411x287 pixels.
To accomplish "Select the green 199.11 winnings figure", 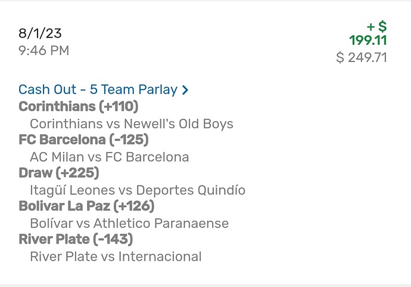I will pyautogui.click(x=368, y=41).
